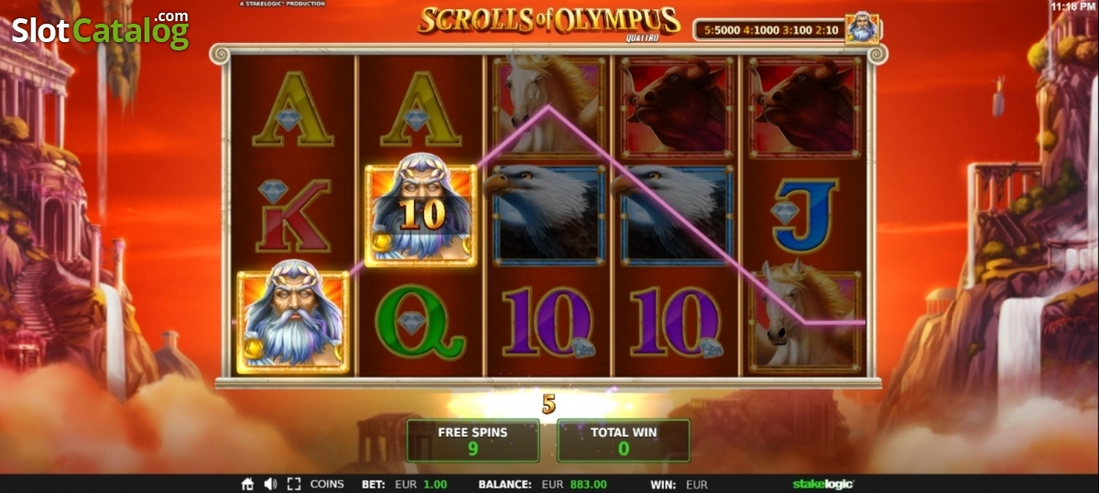Mute the game with the speaker icon
1099x493 pixels.
point(270,484)
